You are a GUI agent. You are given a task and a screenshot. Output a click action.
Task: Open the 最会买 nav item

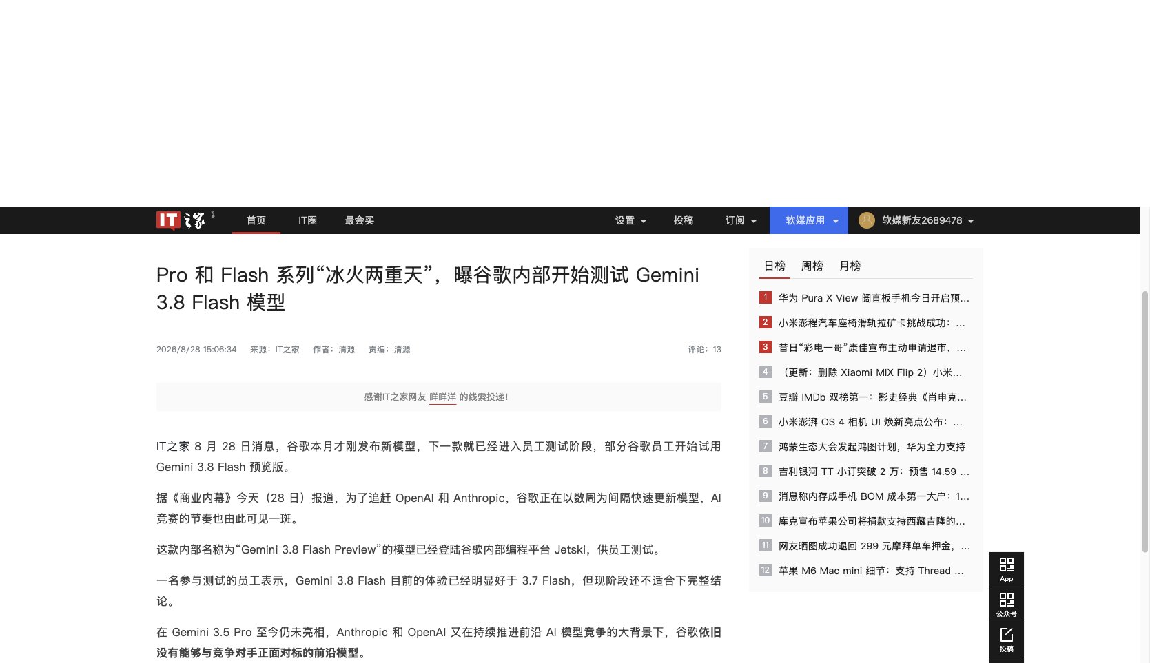pyautogui.click(x=360, y=220)
